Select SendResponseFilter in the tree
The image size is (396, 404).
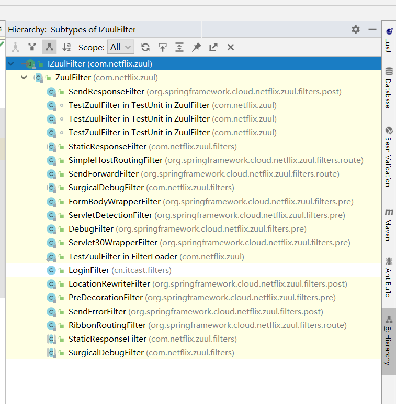click(194, 92)
